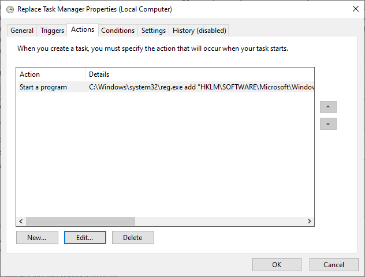Select the Start a program action row

click(x=166, y=87)
